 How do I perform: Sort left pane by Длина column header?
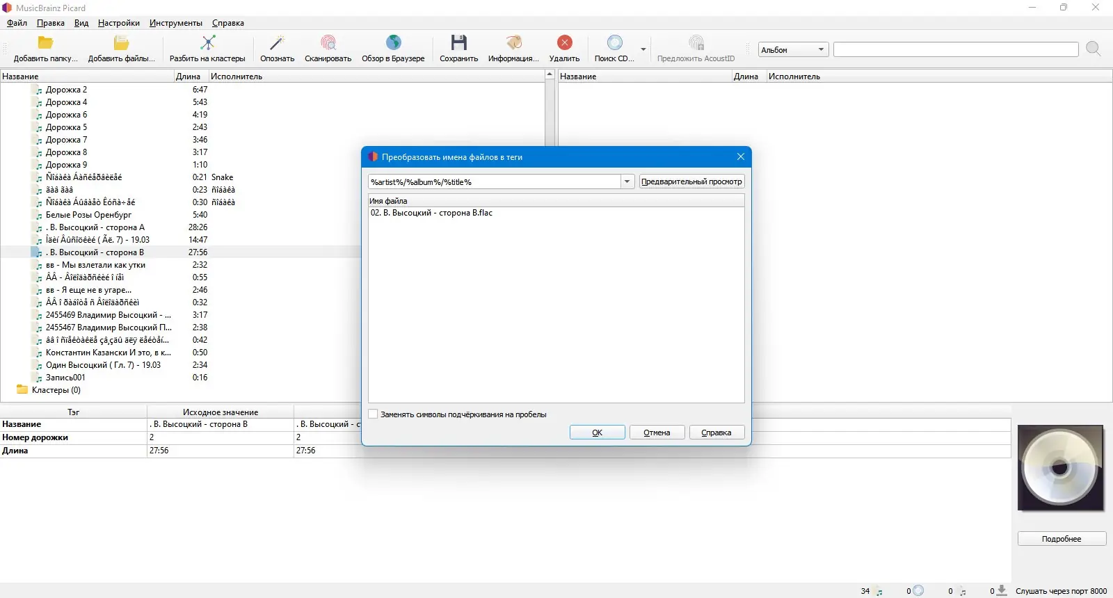pyautogui.click(x=191, y=76)
